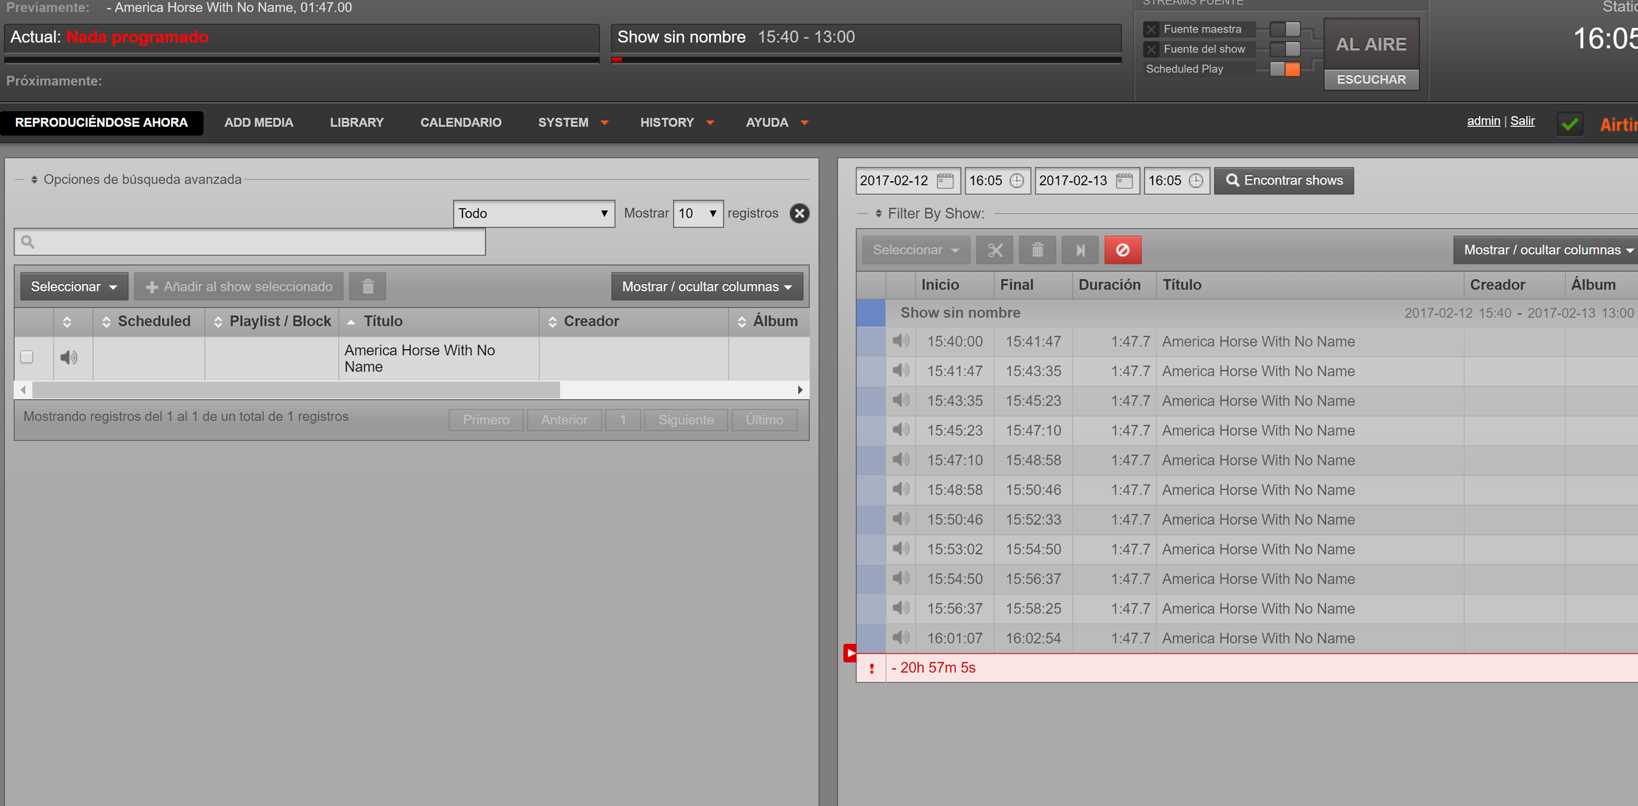
Task: Expand the Filter By Show section
Action: (929, 214)
